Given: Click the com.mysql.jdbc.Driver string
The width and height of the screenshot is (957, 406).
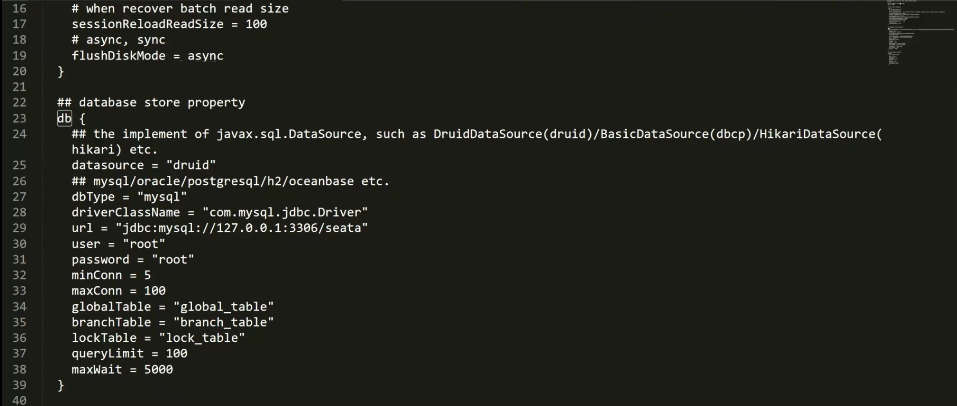Looking at the screenshot, I should point(285,212).
